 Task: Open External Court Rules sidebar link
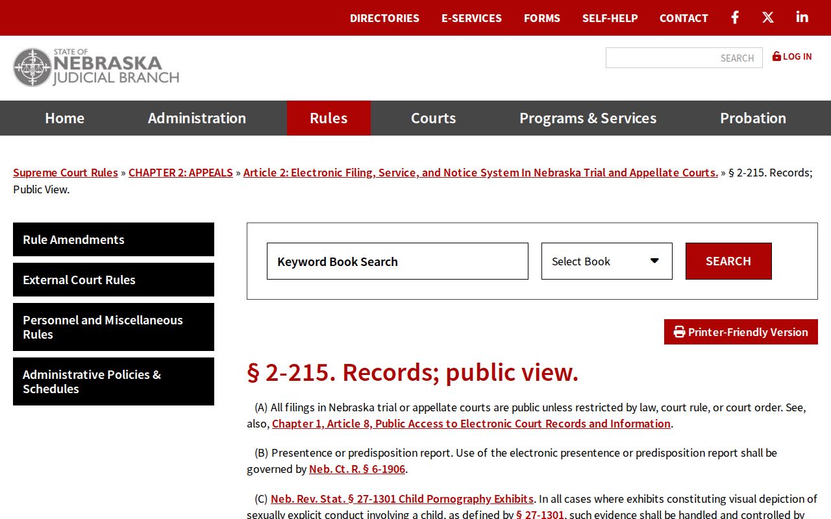(x=114, y=280)
